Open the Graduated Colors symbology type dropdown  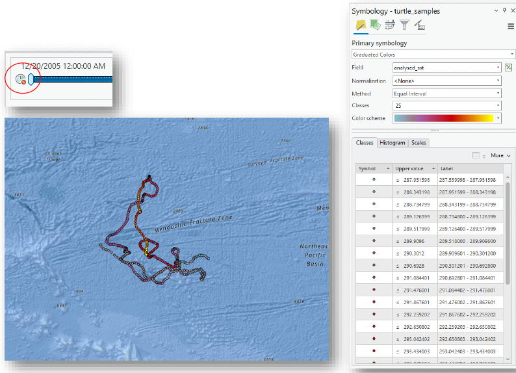(x=433, y=55)
